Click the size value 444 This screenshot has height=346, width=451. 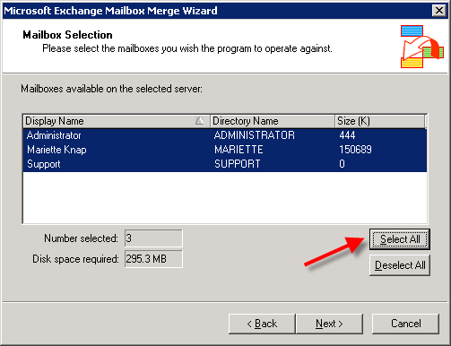tap(347, 135)
